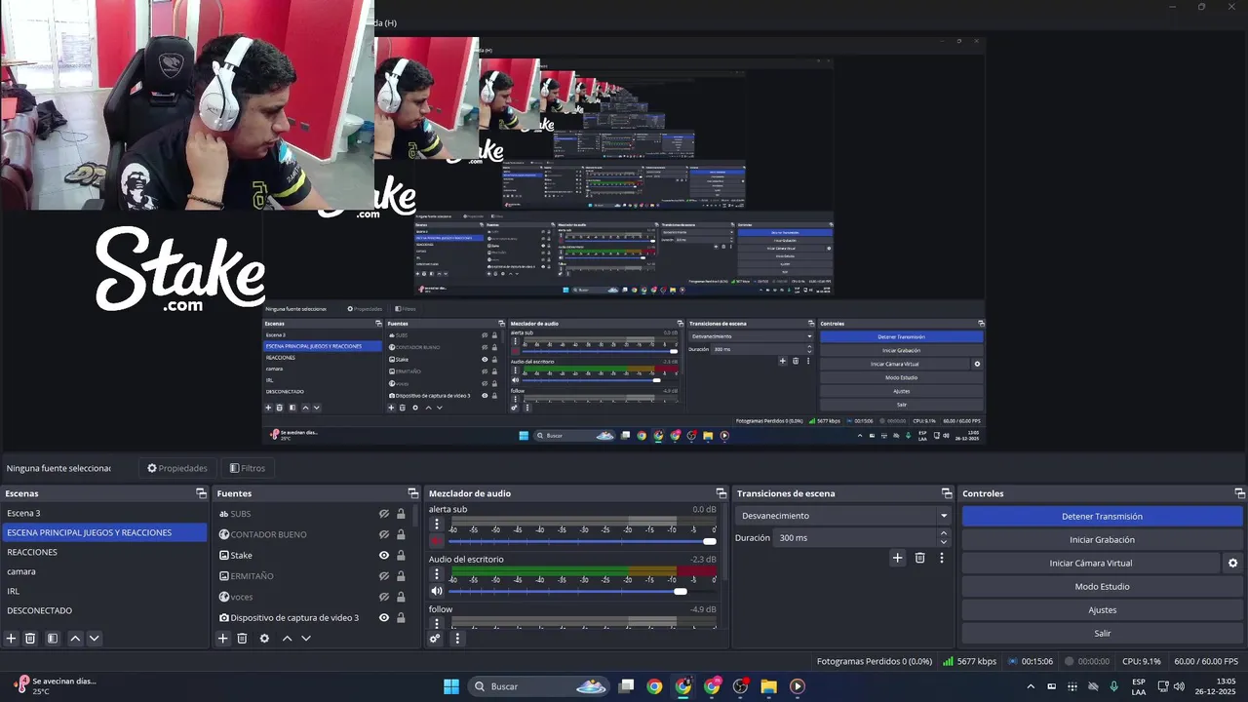Image resolution: width=1248 pixels, height=702 pixels.
Task: Open source properties gear in Fuentes toolbar
Action: pos(264,639)
